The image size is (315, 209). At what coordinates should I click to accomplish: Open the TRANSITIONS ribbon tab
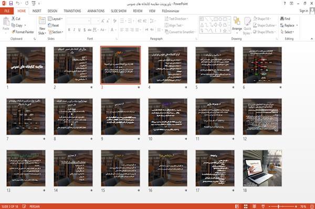[x=72, y=11]
